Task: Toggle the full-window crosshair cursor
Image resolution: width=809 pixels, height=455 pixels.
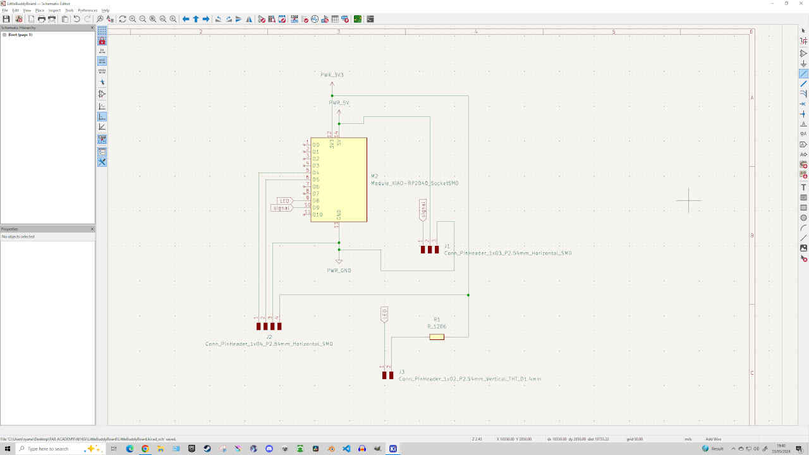Action: coord(102,82)
